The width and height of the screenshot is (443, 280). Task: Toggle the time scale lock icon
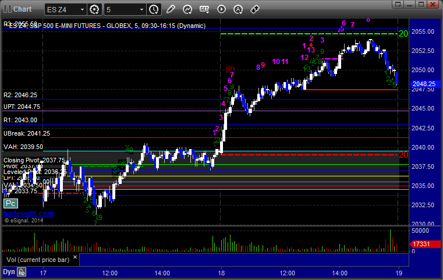point(22,272)
